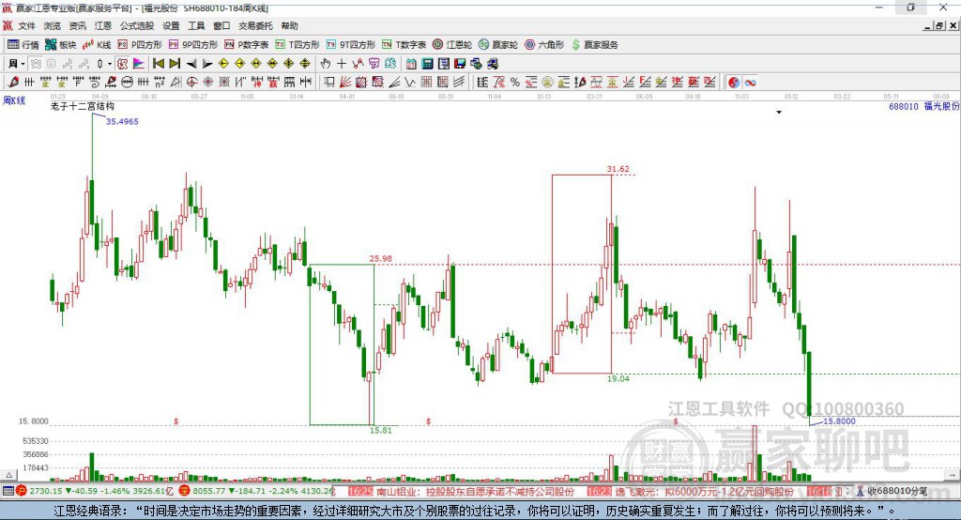Jump to first bar with |◀ icon
This screenshot has width=961, height=520.
point(158,64)
